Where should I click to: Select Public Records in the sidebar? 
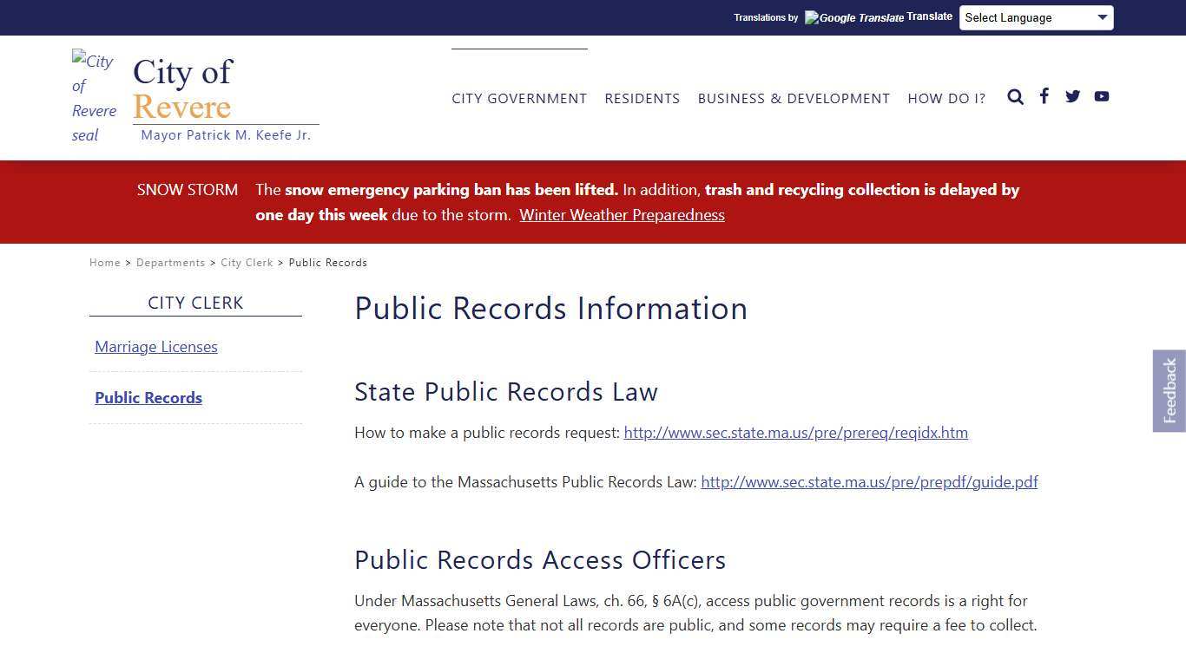[148, 397]
